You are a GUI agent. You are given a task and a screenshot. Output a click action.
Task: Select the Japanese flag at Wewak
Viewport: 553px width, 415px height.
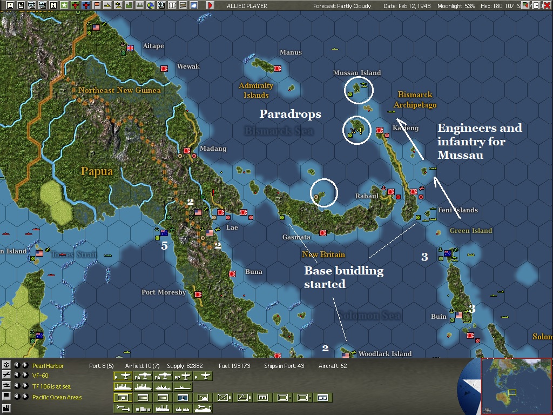click(x=164, y=69)
